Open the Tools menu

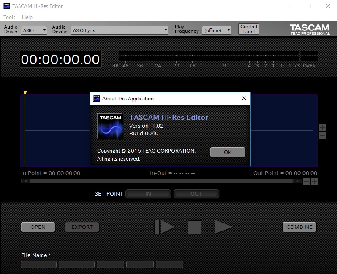pyautogui.click(x=9, y=17)
